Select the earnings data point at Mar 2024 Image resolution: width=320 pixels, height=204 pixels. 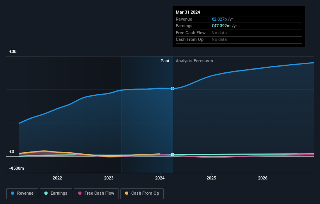coord(173,155)
